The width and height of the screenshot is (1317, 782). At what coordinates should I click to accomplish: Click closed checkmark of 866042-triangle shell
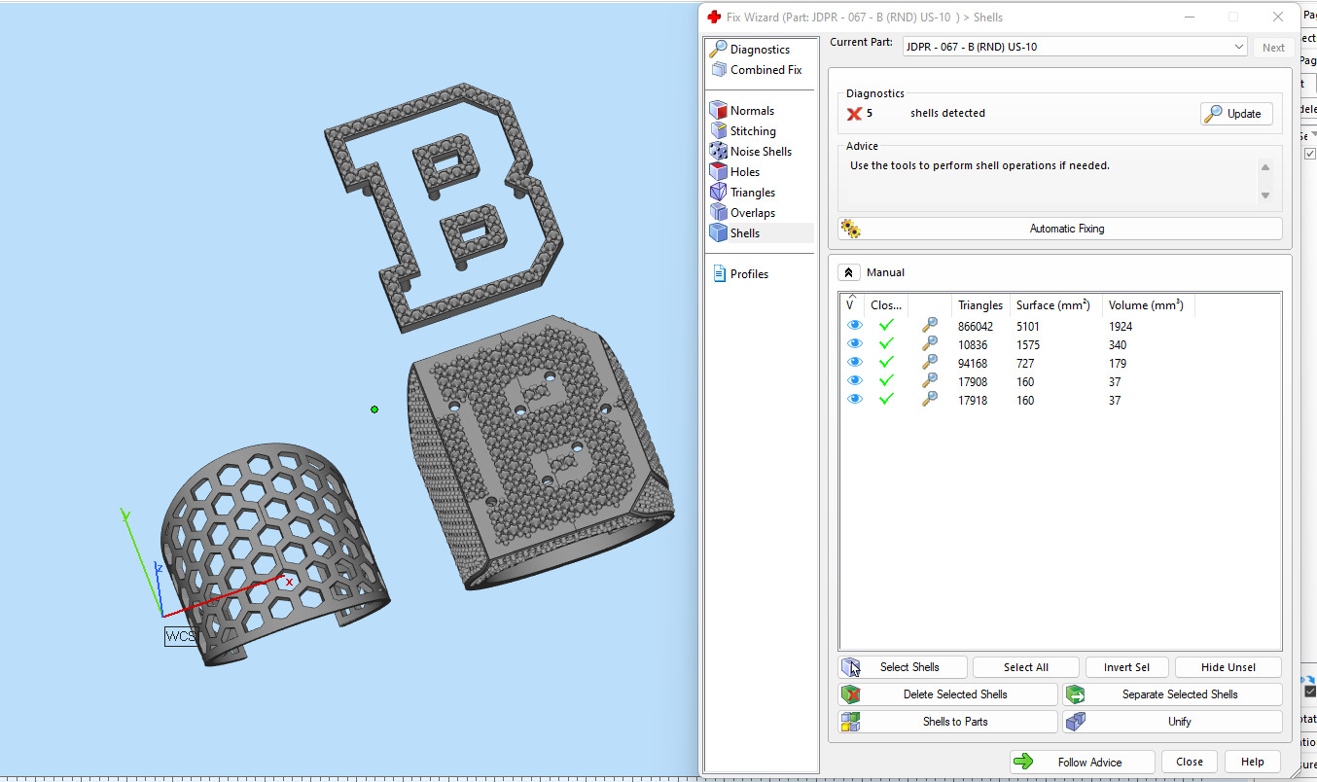(x=886, y=326)
